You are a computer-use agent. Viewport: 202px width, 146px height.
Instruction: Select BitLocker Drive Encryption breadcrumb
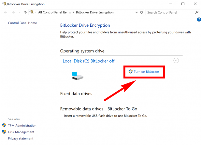point(94,12)
